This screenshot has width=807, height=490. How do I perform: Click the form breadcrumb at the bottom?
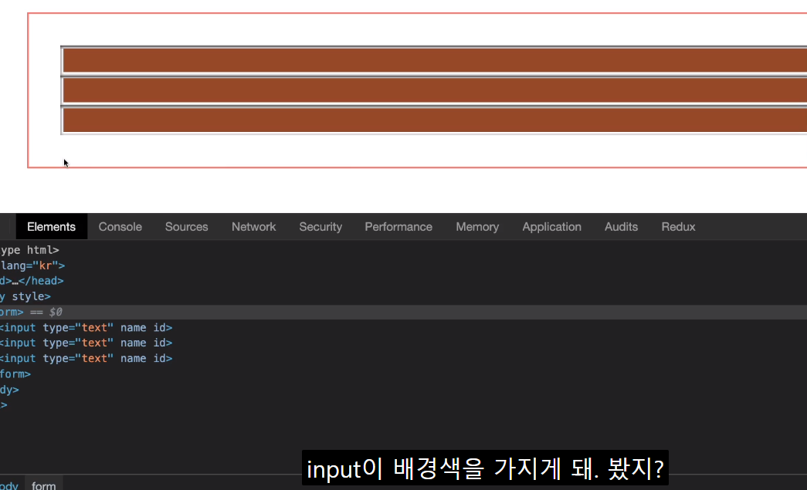click(x=44, y=485)
